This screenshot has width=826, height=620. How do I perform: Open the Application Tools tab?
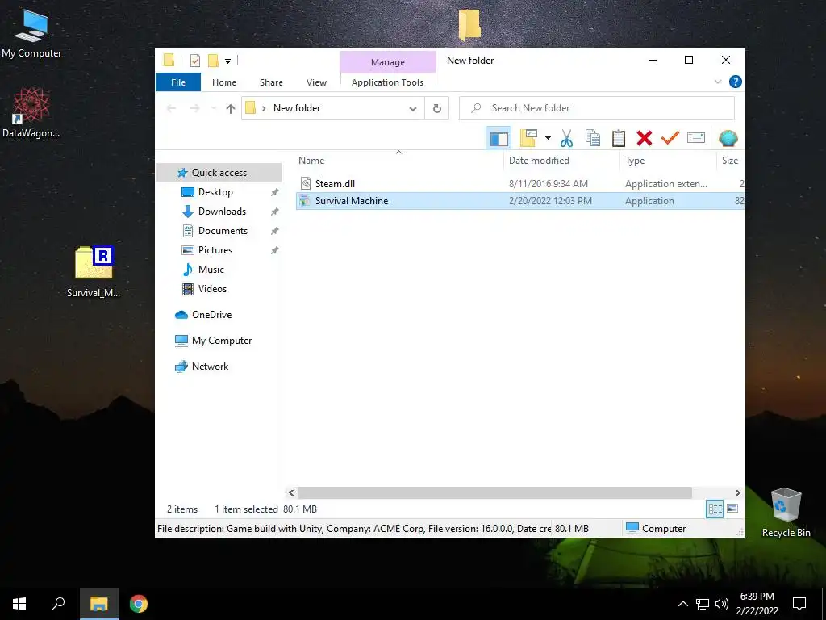(x=387, y=82)
